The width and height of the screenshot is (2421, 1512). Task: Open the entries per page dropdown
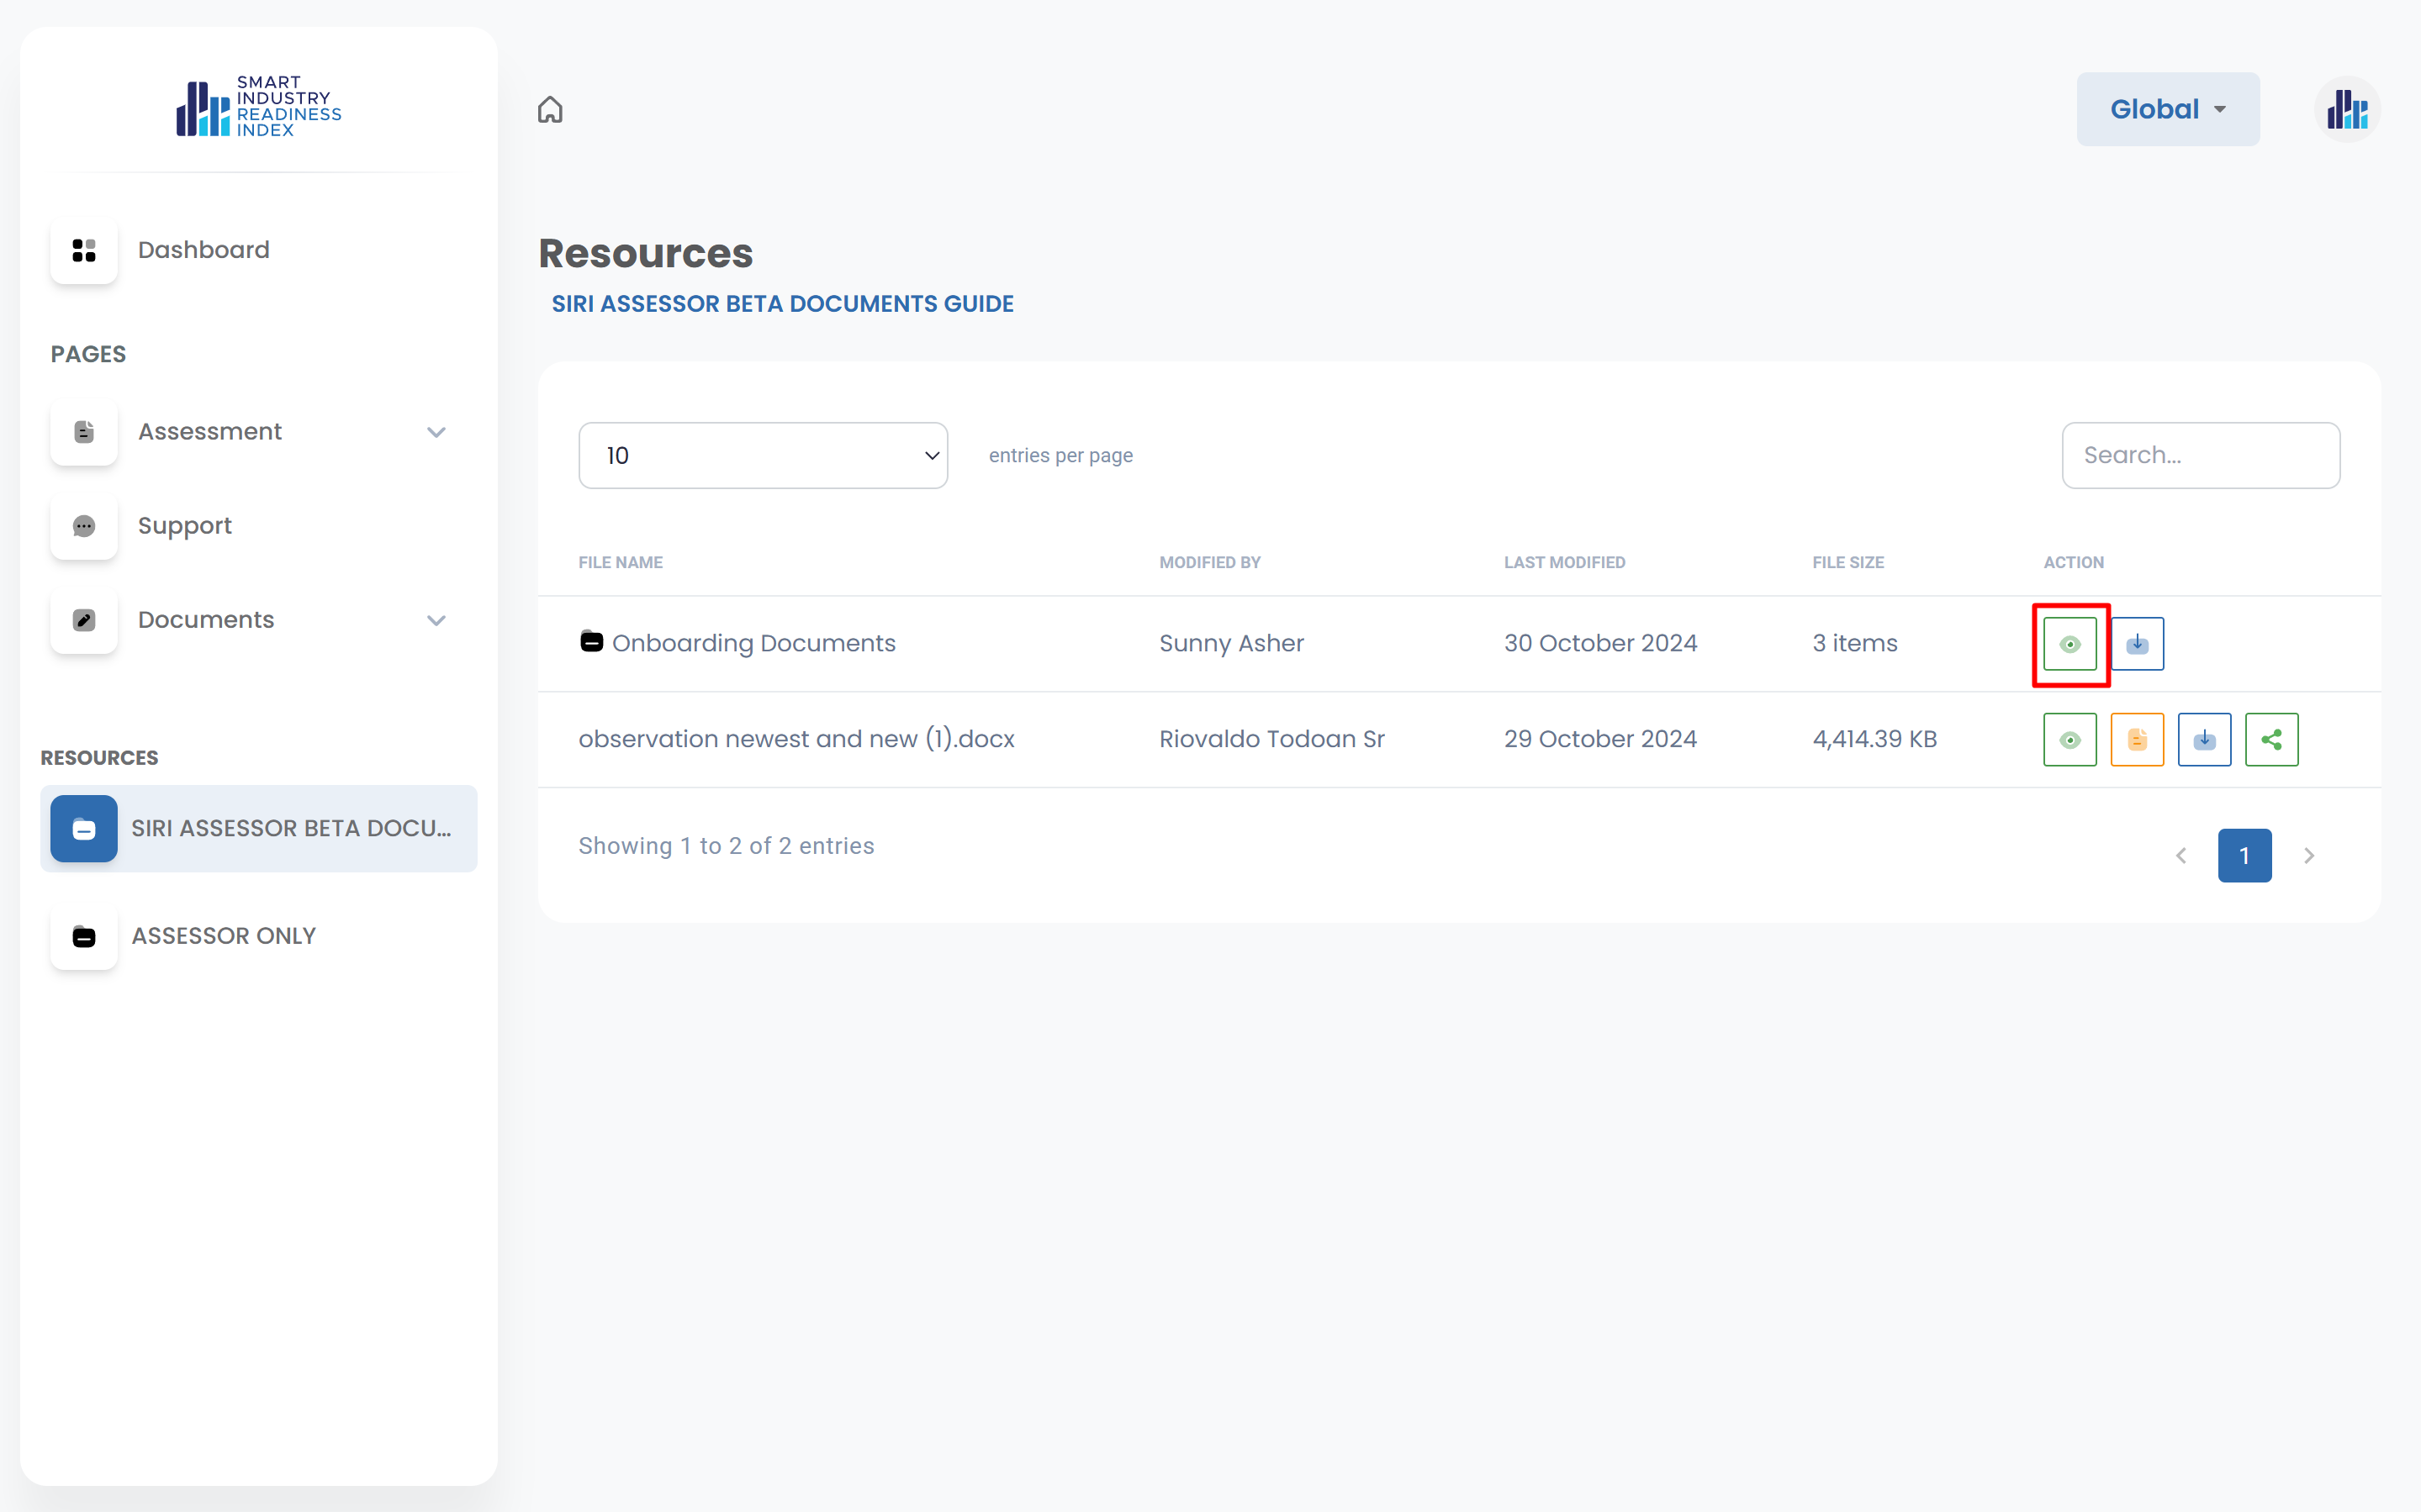click(763, 456)
